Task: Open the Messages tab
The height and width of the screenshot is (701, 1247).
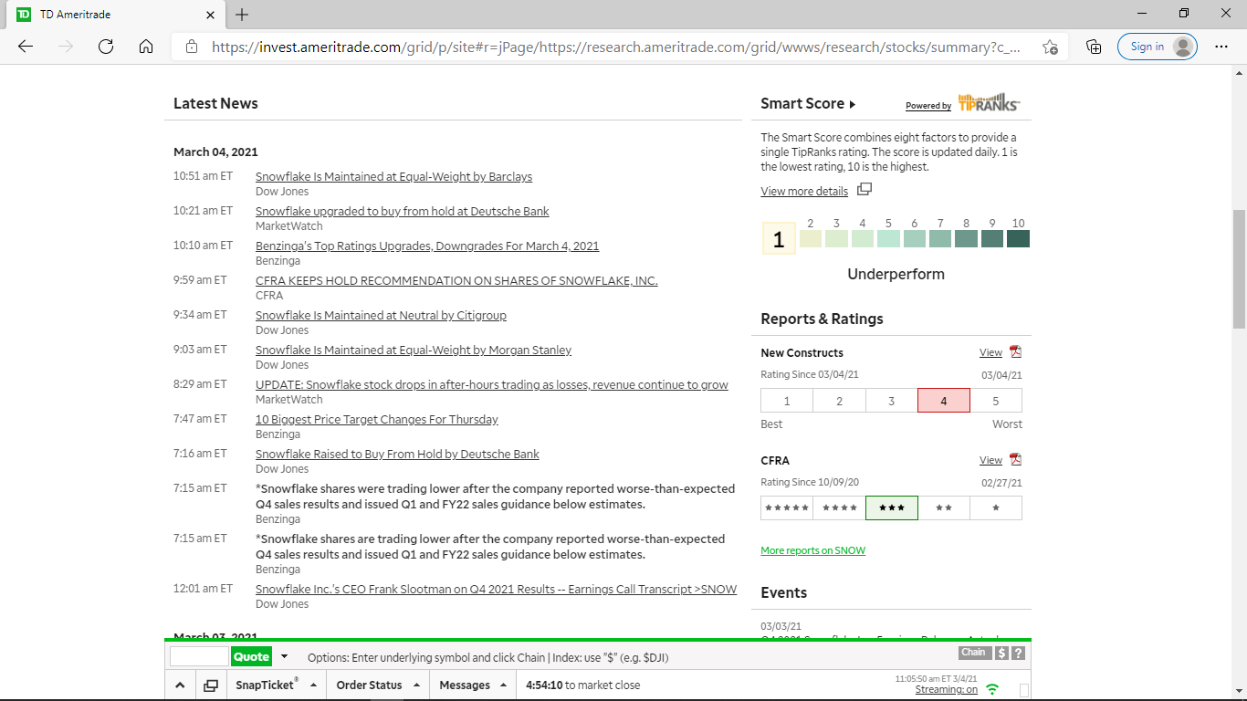Action: tap(472, 685)
